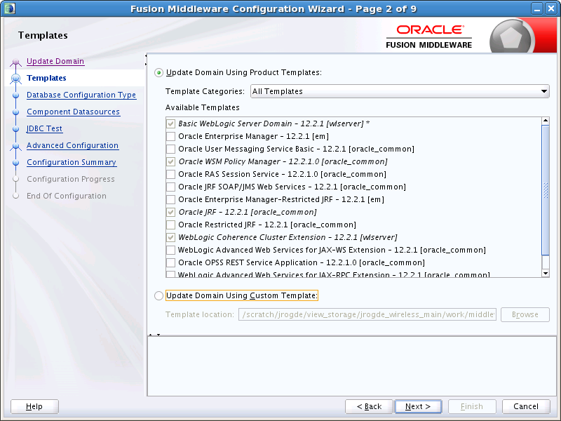Click the End Of Configuration step label
The image size is (561, 421).
(67, 196)
